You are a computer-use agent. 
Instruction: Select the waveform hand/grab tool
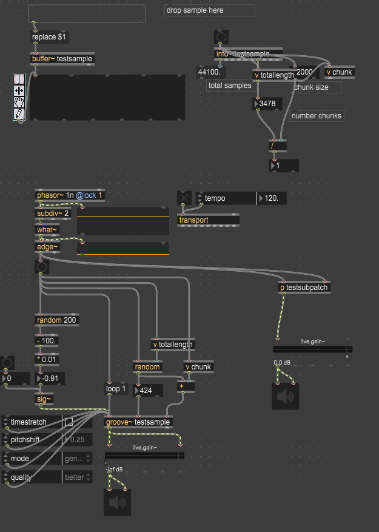point(19,102)
